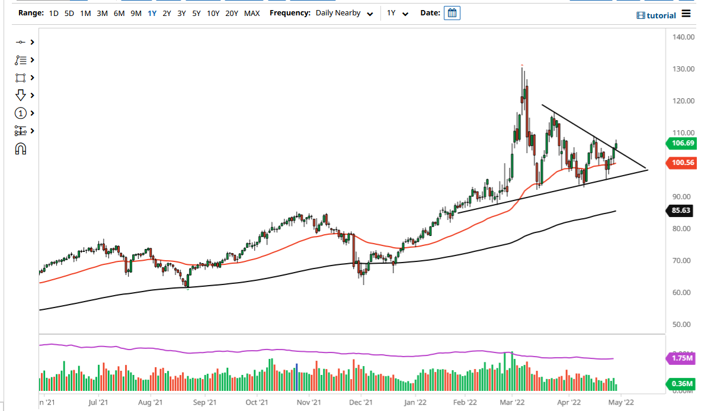The height and width of the screenshot is (411, 701).
Task: Select the 6M range tab
Action: [x=118, y=13]
